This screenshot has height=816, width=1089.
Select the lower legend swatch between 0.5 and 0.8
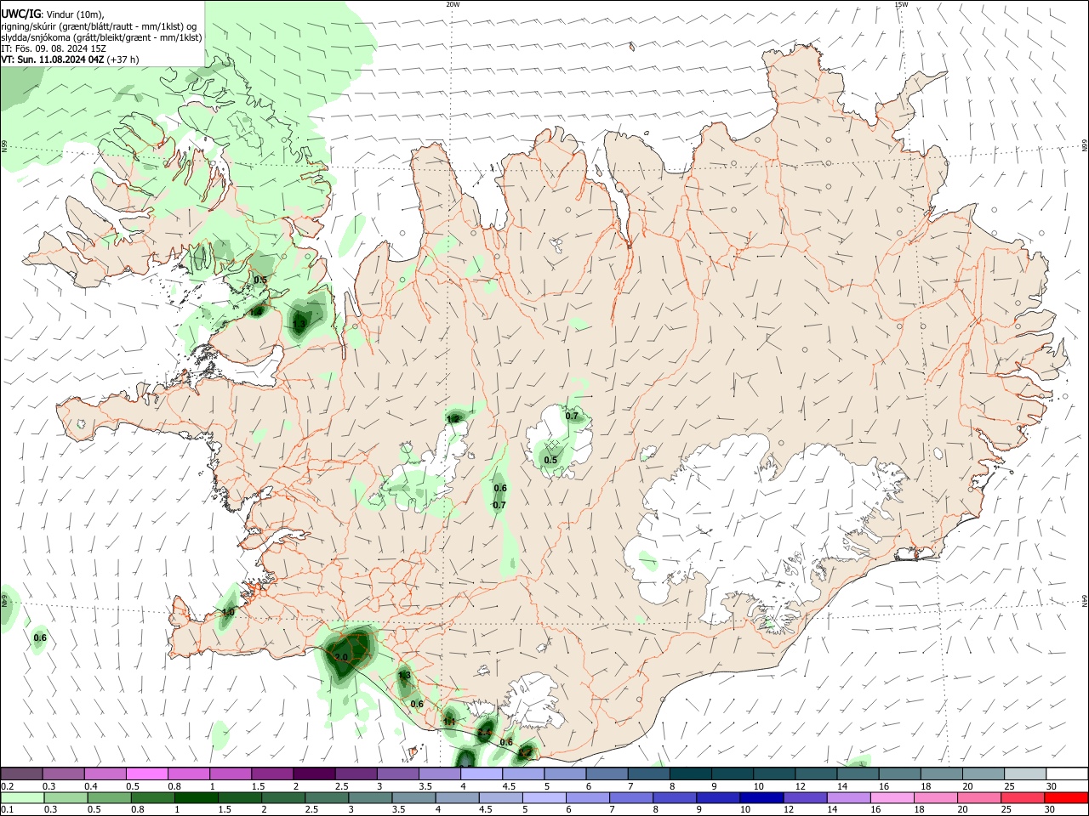click(x=109, y=797)
